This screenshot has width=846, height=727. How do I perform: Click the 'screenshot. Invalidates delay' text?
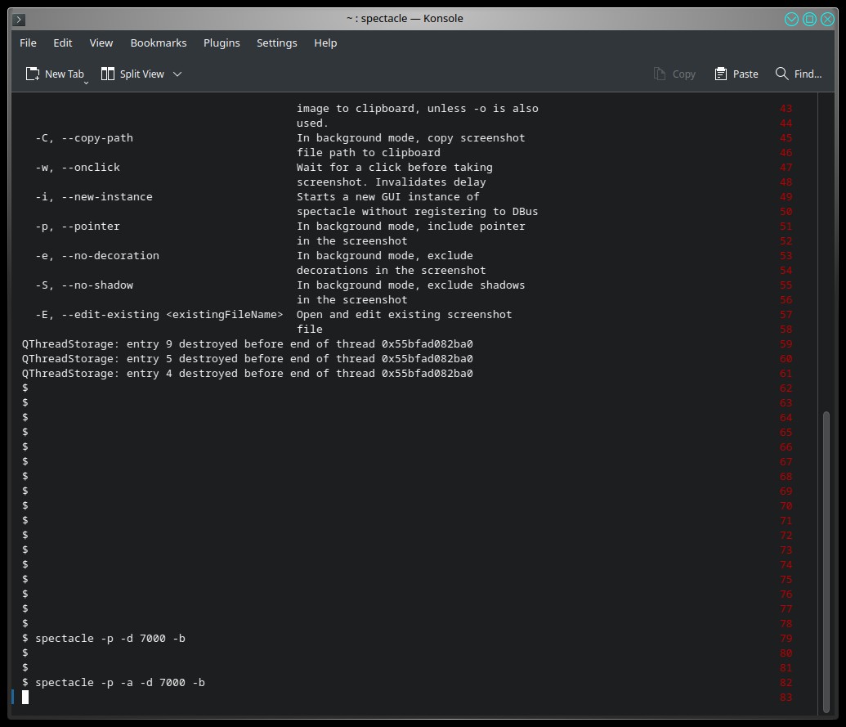pyautogui.click(x=392, y=182)
